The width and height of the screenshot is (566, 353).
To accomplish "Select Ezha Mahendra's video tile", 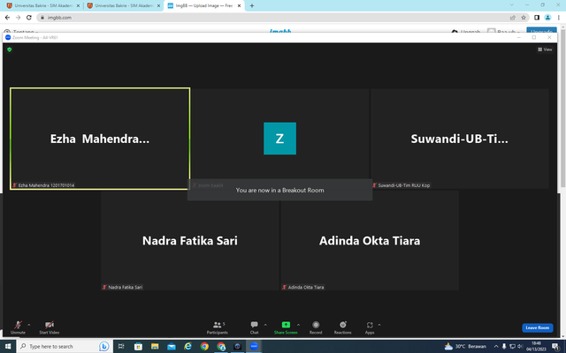I will coord(100,139).
